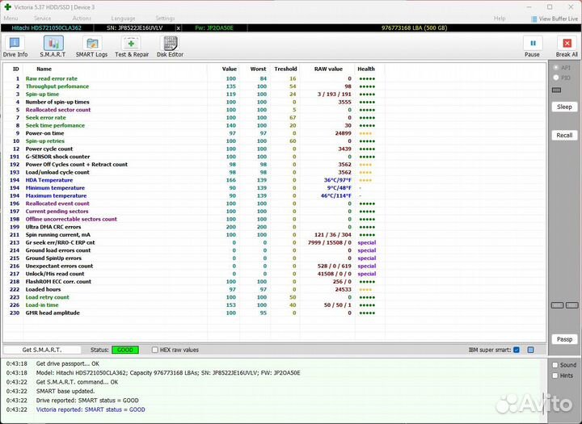The image size is (582, 424).
Task: Open SMART Logs view
Action: coord(91,47)
